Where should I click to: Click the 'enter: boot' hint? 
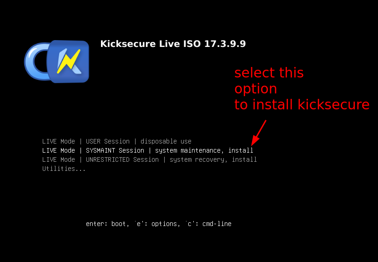[106, 224]
